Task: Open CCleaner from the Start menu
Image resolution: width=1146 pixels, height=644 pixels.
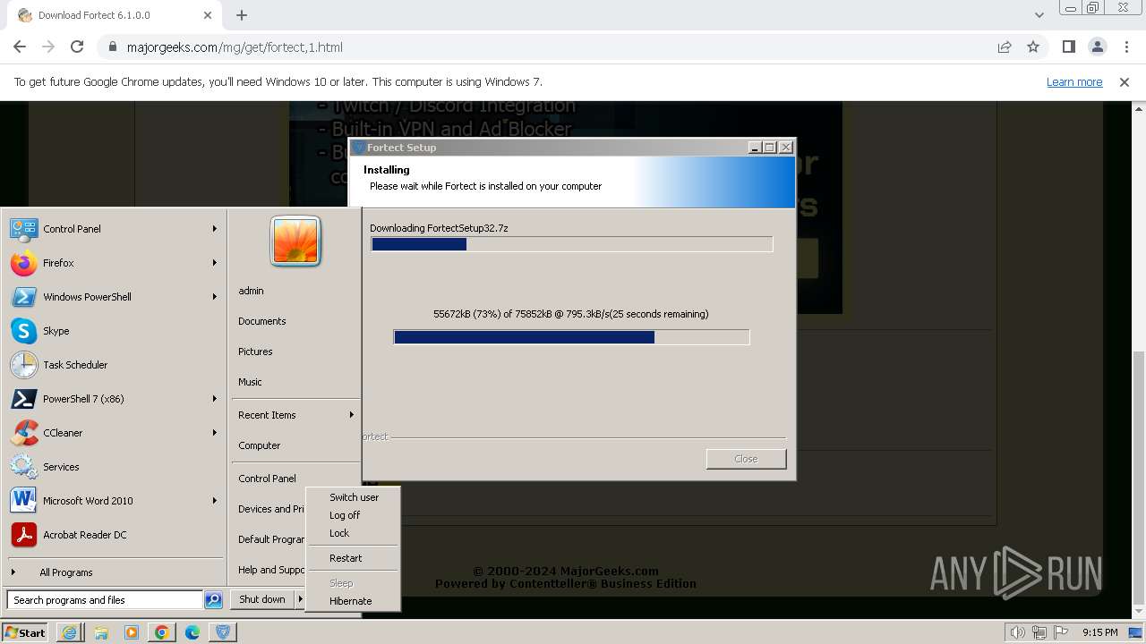Action: [x=114, y=433]
